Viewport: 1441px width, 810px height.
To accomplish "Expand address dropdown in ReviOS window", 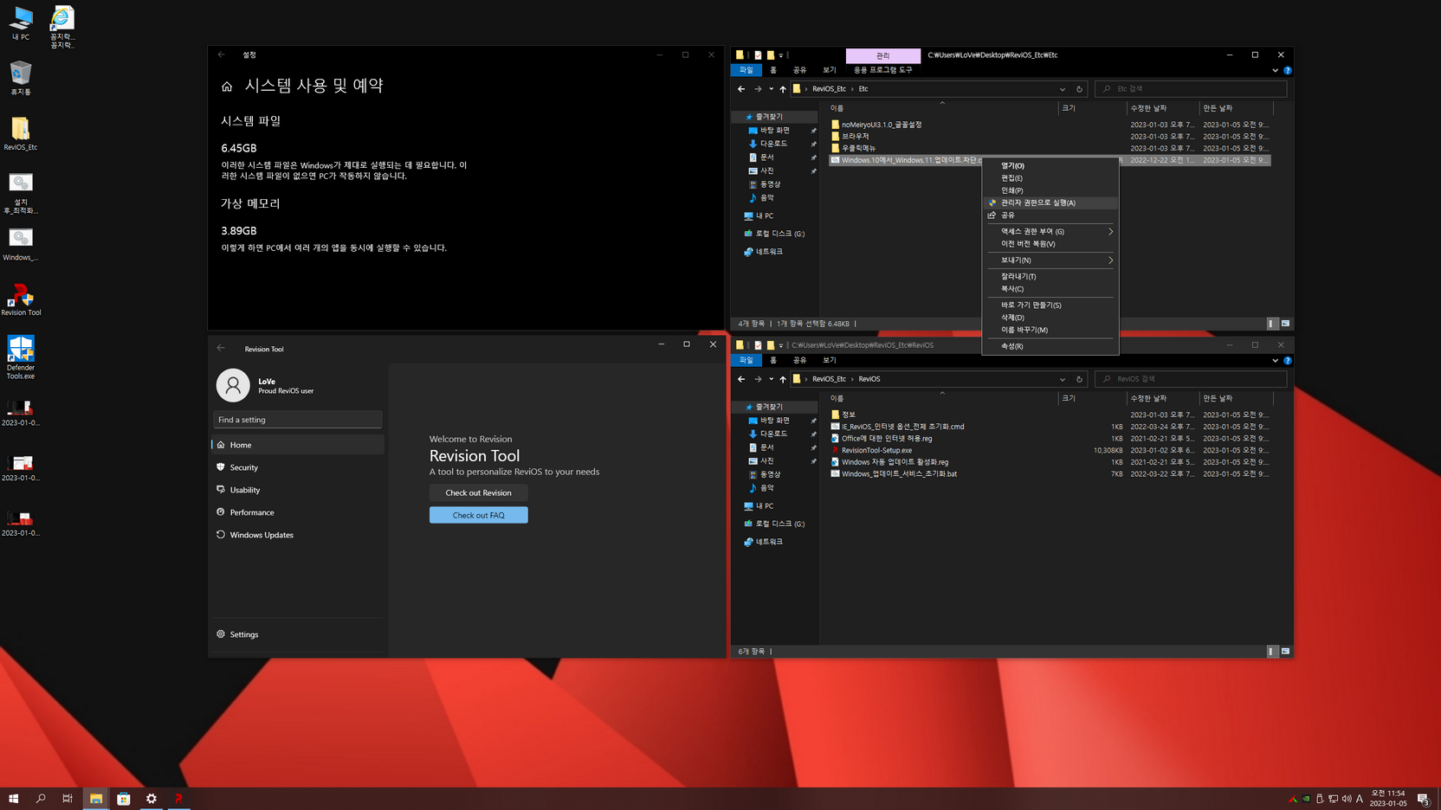I will pos(1063,379).
